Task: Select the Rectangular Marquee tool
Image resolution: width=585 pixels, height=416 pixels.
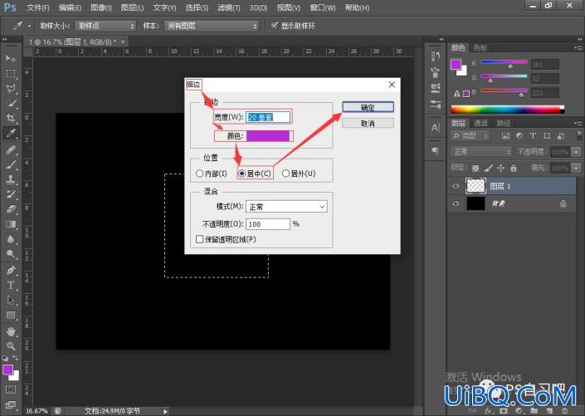Action: pos(11,74)
